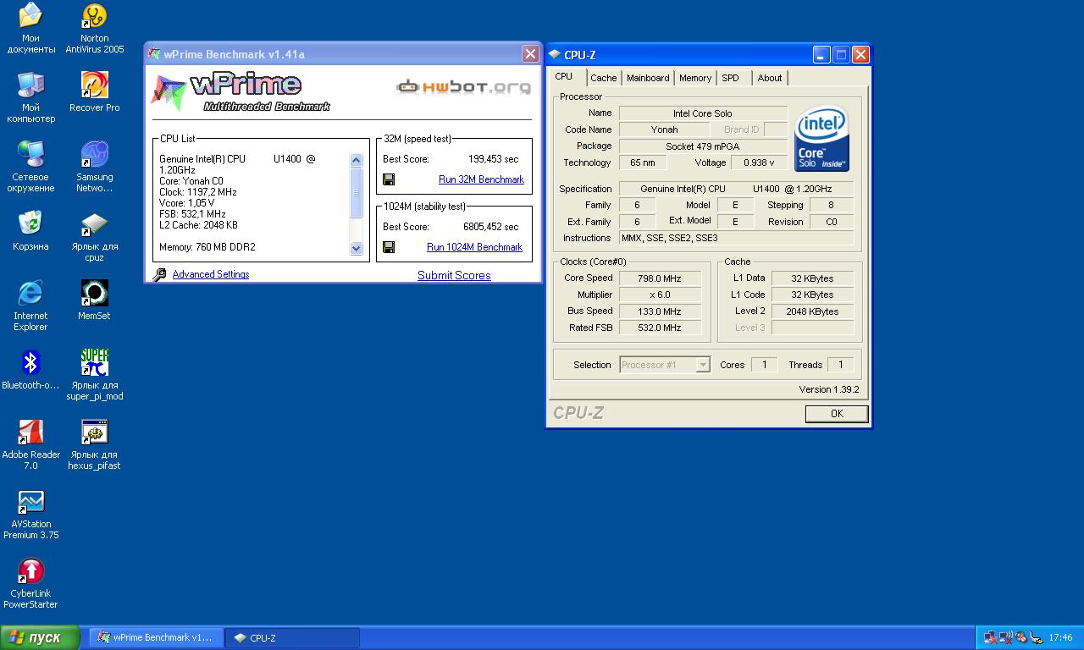
Task: Click the wPrime title bar icon
Action: [154, 54]
